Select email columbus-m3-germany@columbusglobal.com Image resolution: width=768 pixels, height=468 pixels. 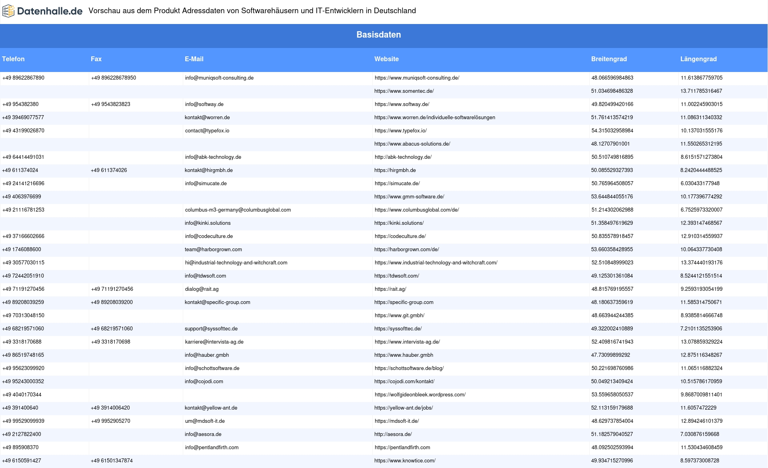coord(238,210)
